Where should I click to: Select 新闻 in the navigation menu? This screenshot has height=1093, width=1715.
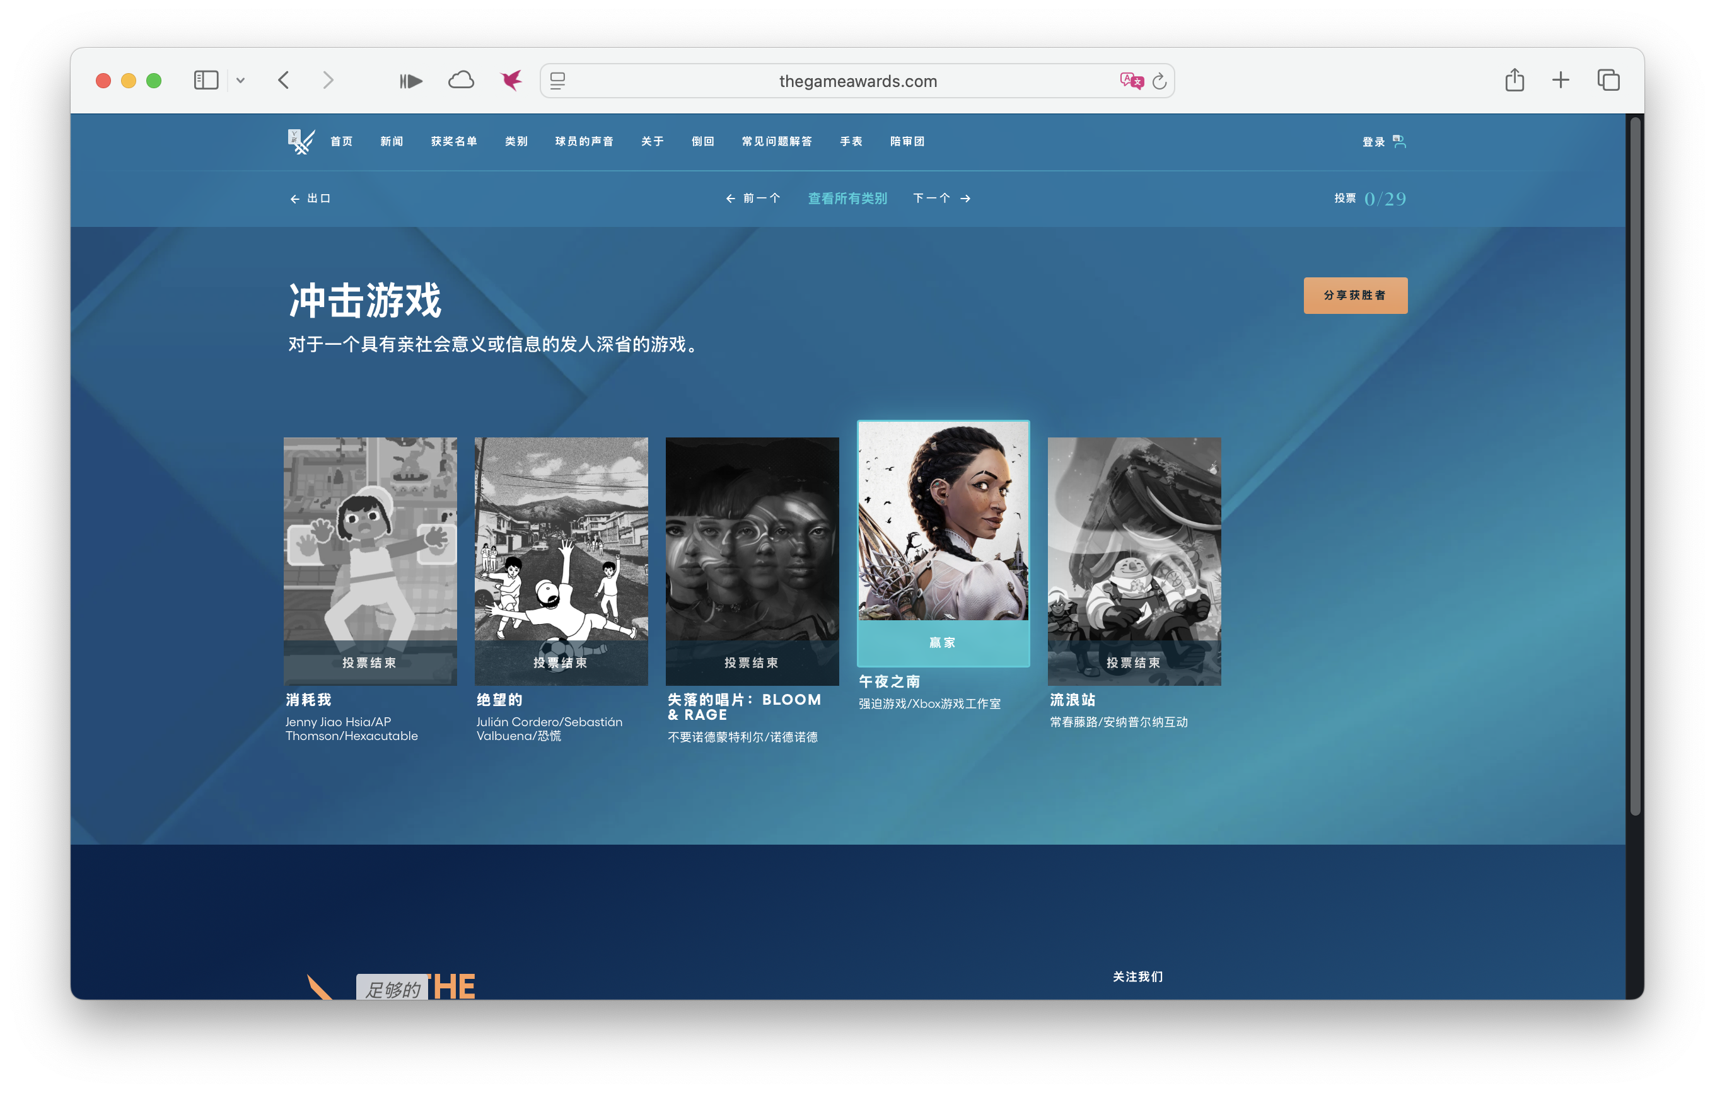(391, 141)
